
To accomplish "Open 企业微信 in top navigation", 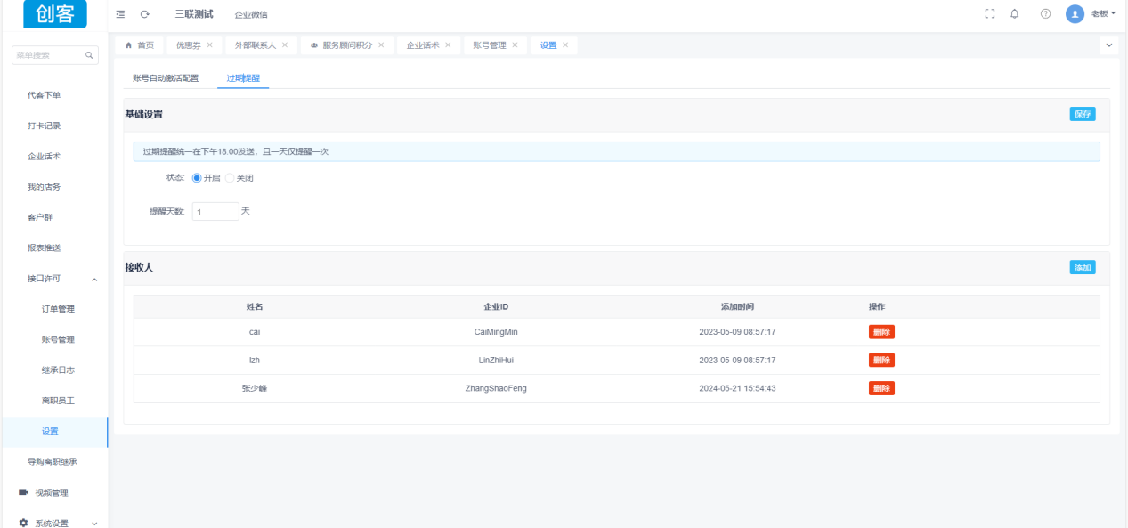I will click(251, 14).
